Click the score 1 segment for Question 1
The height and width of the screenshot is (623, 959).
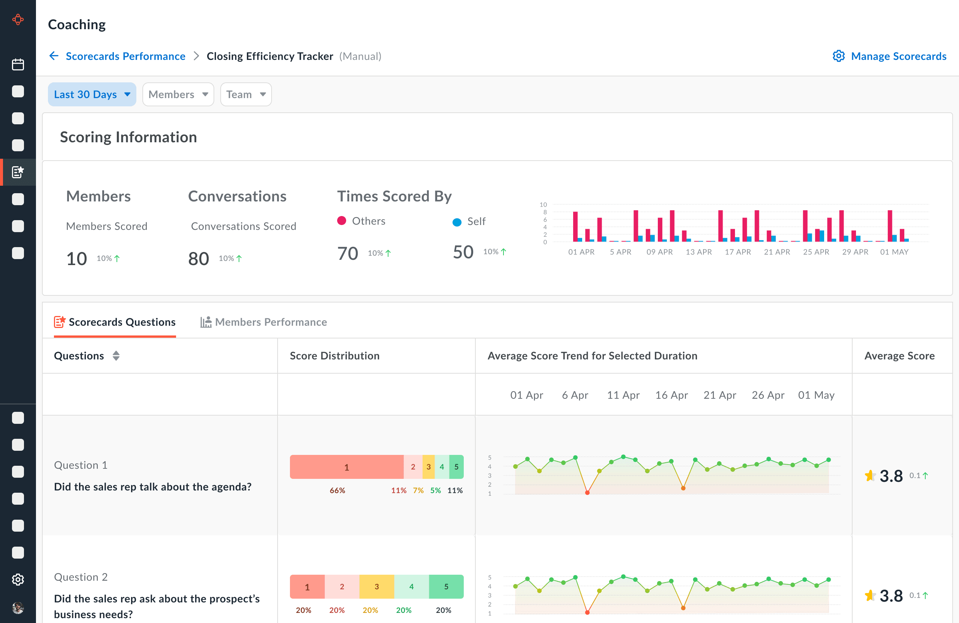pos(347,467)
